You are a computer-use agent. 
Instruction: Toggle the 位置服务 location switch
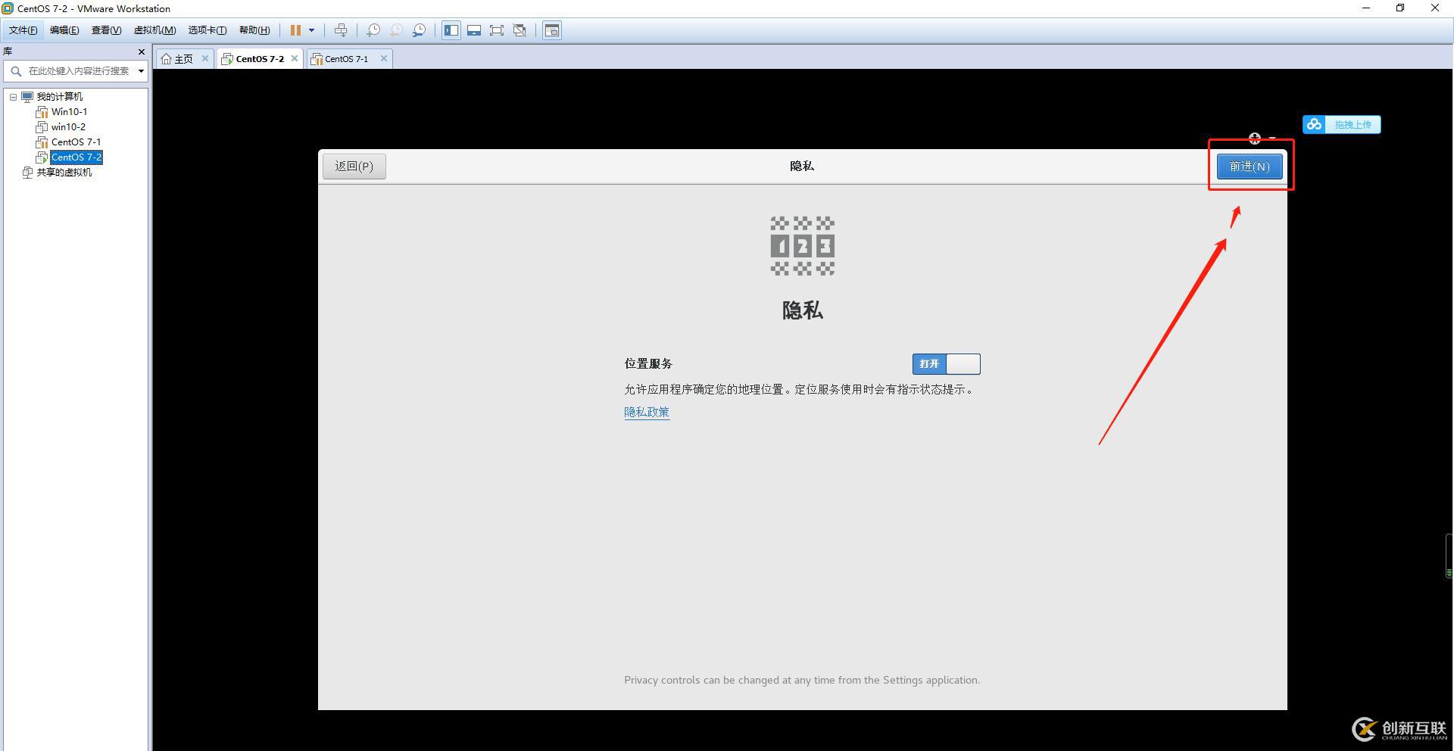(x=947, y=364)
